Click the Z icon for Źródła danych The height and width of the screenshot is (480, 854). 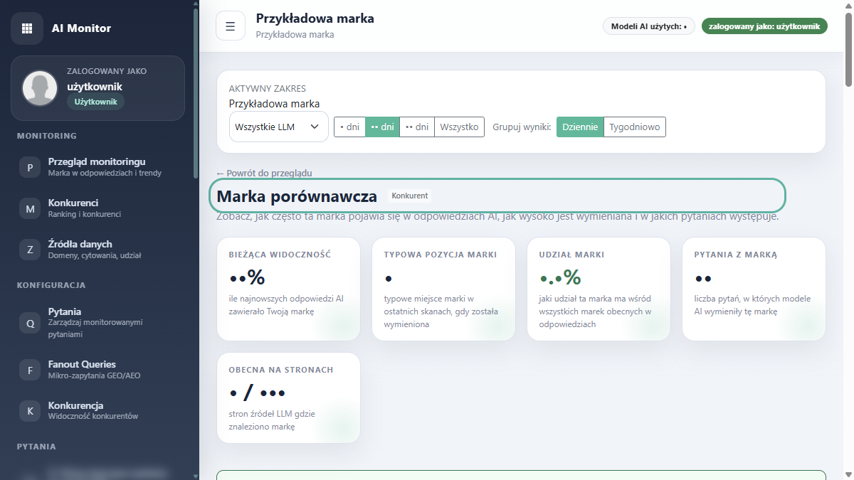click(x=30, y=250)
